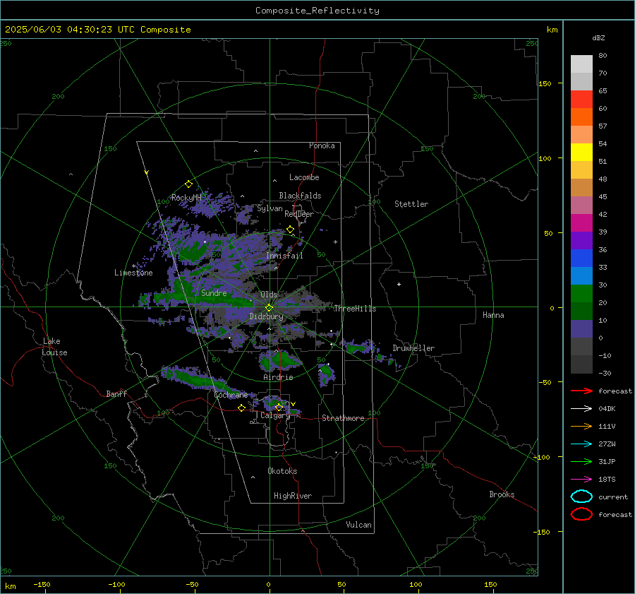Click the Olds city label

click(269, 295)
